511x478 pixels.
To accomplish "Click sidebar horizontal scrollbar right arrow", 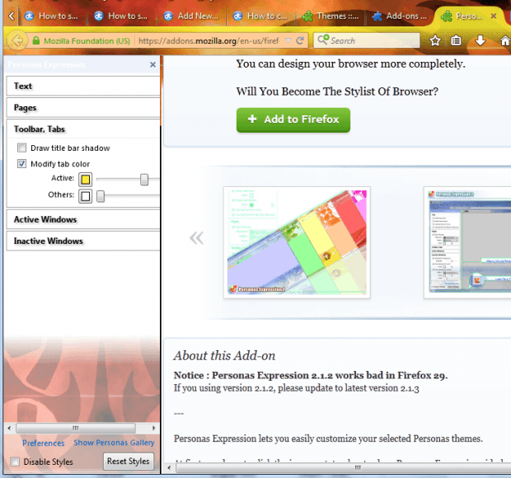I will tap(154, 428).
